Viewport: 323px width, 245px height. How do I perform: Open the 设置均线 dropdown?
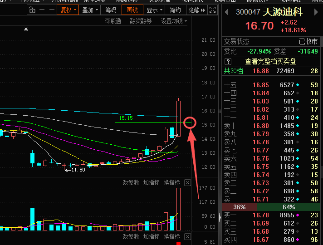pyautogui.click(x=174, y=21)
